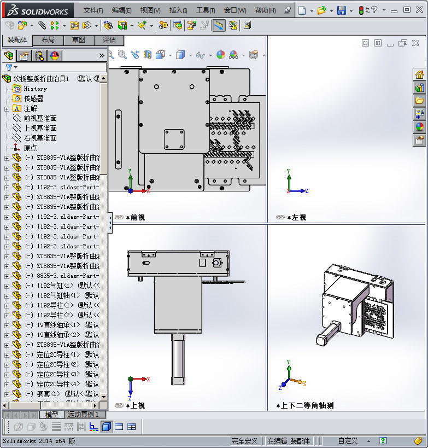
Task: Toggle the Instant3D ruler icon
Action: pyautogui.click(x=219, y=25)
